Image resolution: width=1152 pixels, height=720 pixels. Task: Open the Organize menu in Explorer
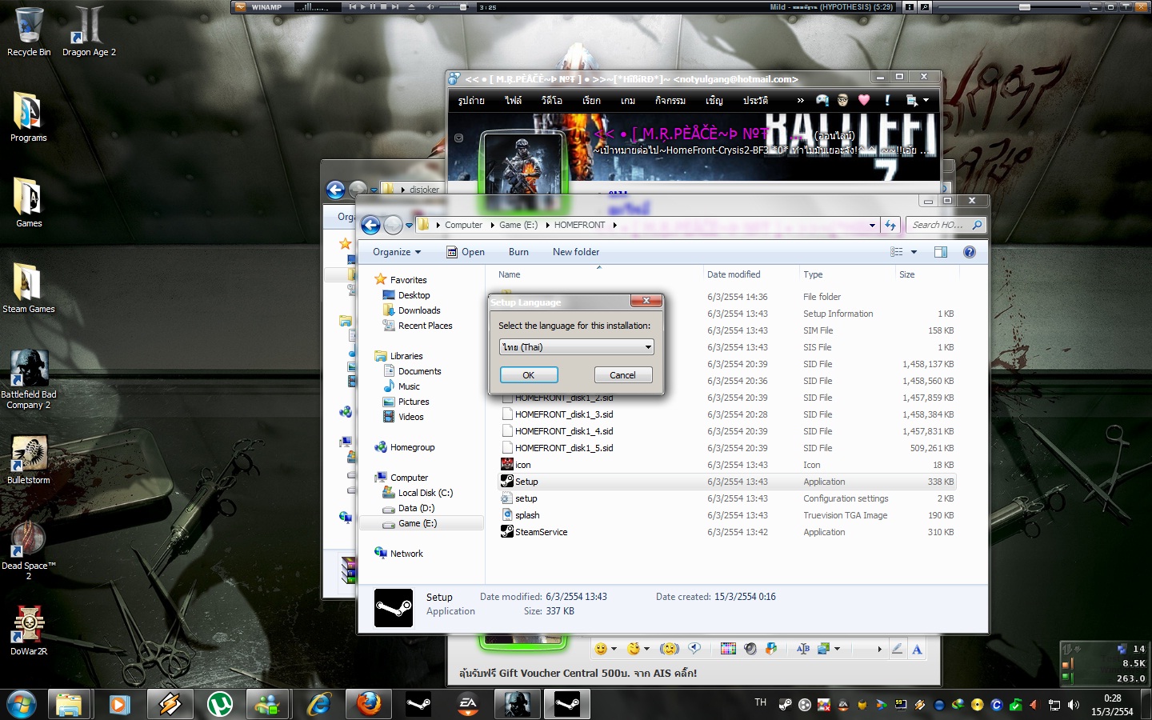coord(397,252)
